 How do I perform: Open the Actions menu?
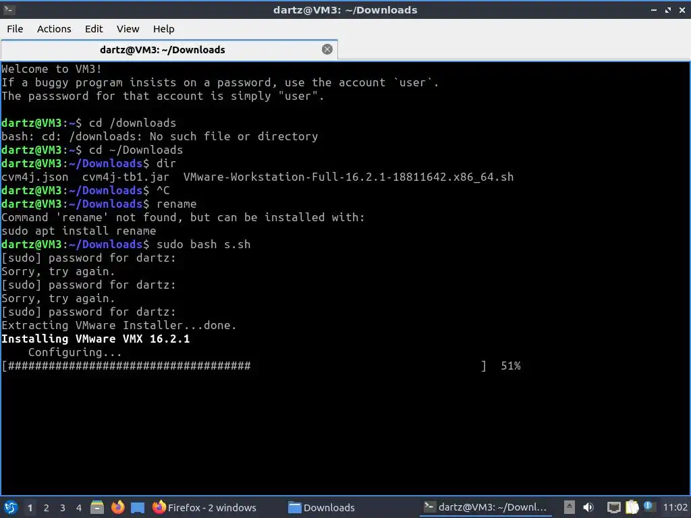click(54, 29)
